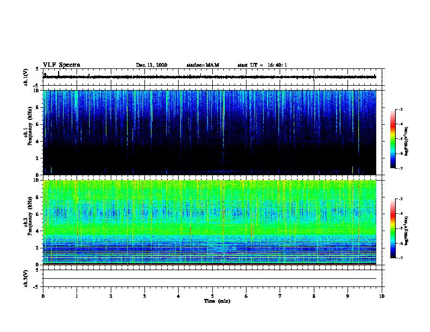Click time axis tick label "10"
Screen dimensions: 430x332
click(382, 296)
